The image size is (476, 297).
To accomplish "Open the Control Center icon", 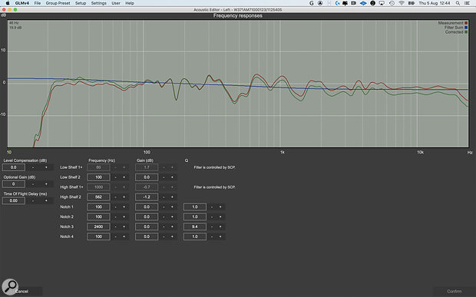I will 467,3.
